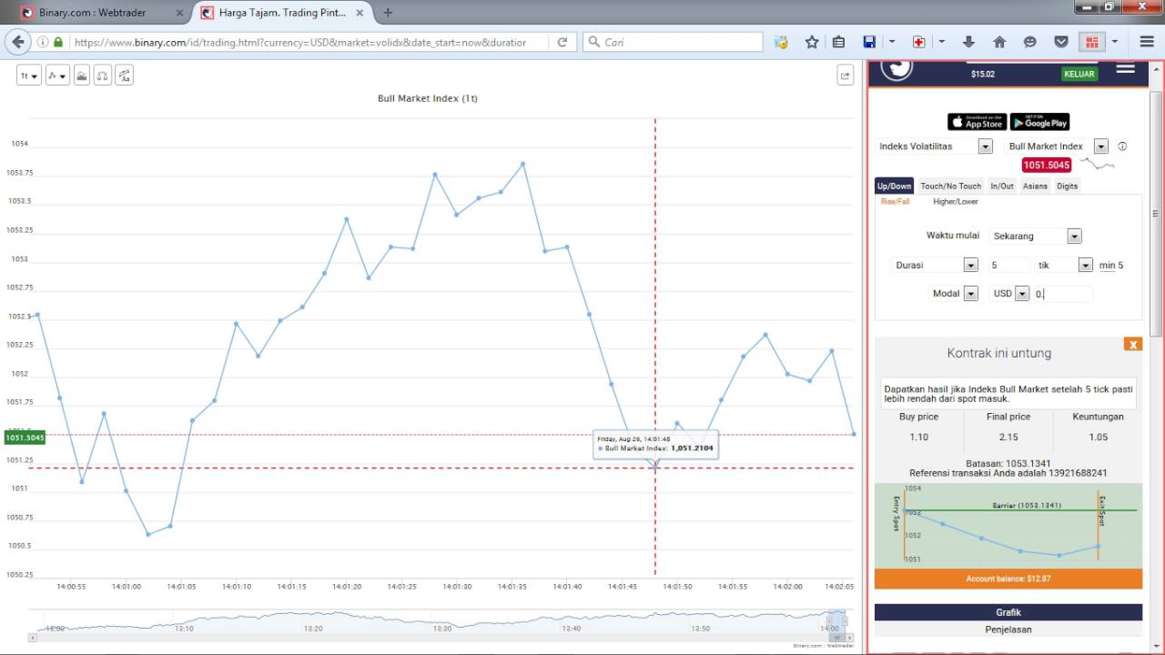
Task: Switch to the Asians tab
Action: tap(1035, 186)
